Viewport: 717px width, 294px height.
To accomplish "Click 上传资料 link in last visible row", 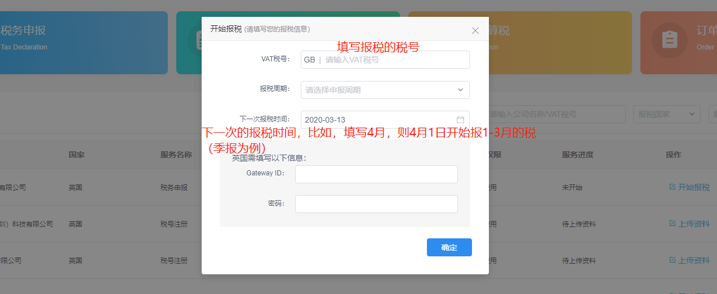I will pyautogui.click(x=689, y=260).
